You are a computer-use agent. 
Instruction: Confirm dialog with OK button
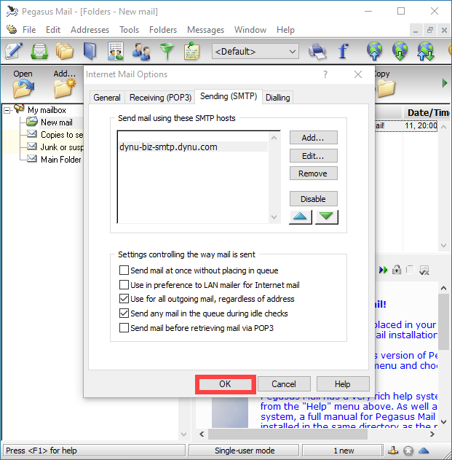coord(225,384)
